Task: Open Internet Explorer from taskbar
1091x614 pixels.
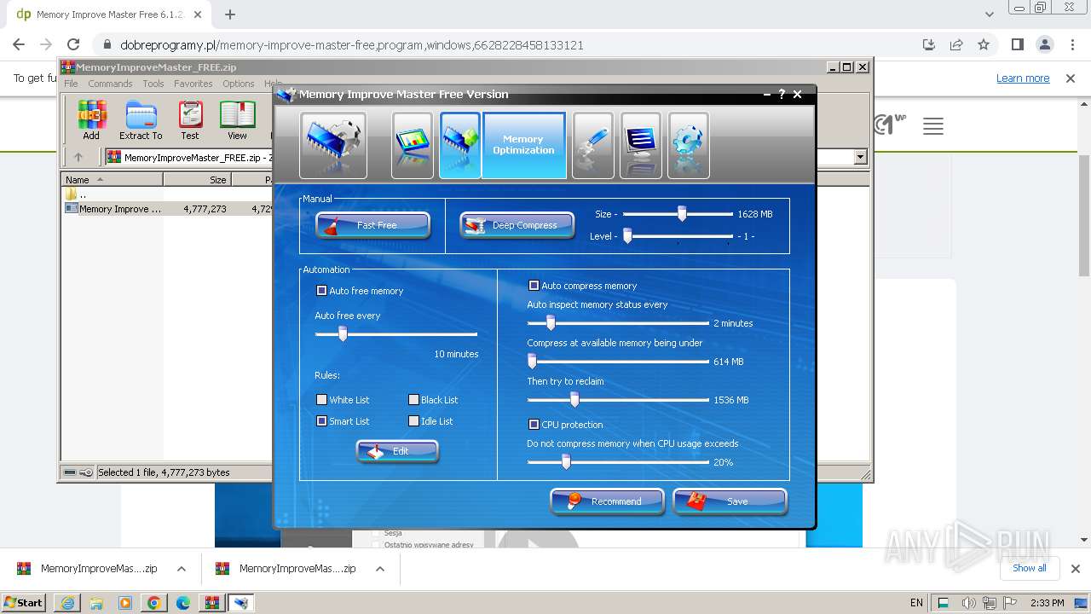Action: click(x=67, y=603)
